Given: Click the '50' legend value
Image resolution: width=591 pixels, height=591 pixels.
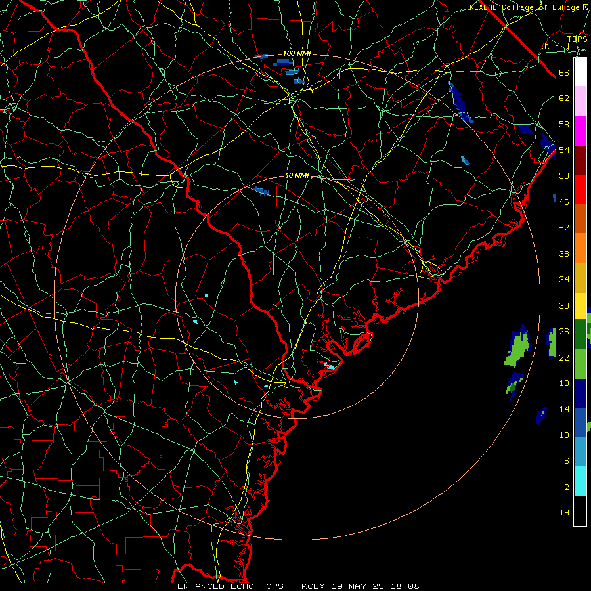Looking at the screenshot, I should coord(564,175).
